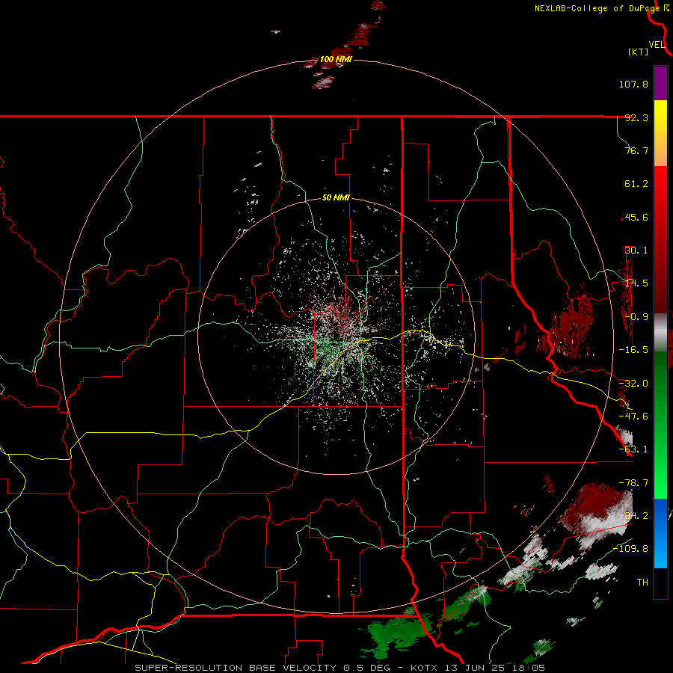This screenshot has width=673, height=673.
Task: Click the TH label on the scale
Action: 642,583
